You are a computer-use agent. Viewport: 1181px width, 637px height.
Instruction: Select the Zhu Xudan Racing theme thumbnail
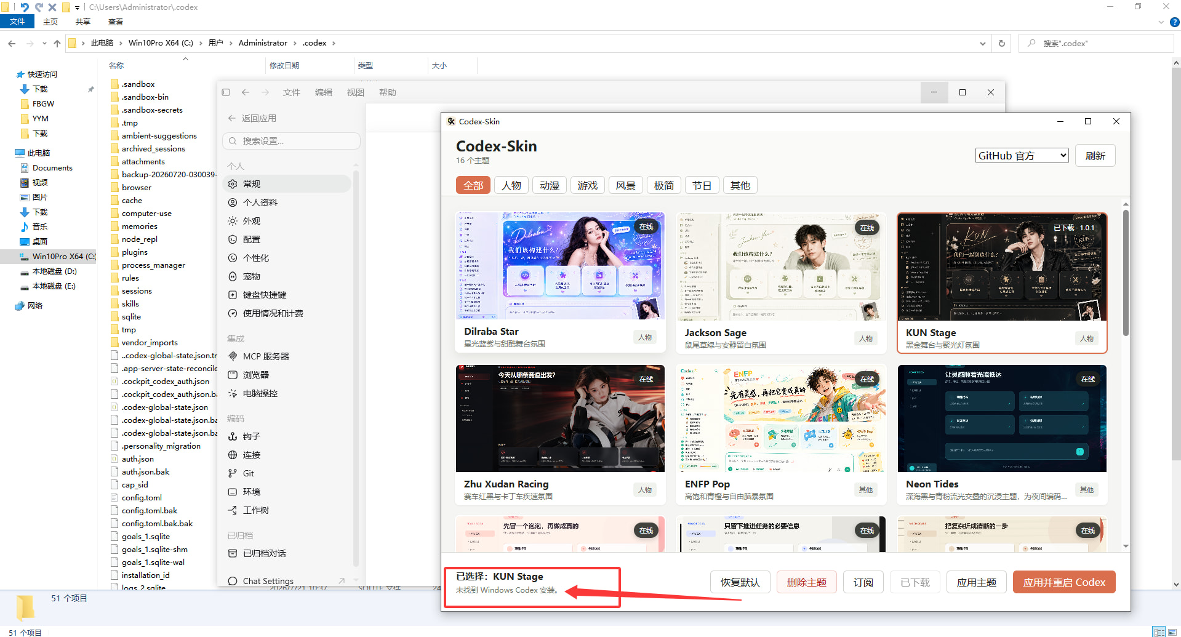pos(560,419)
